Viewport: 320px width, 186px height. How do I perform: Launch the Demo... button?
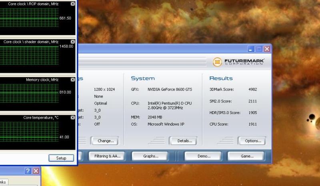(204, 156)
